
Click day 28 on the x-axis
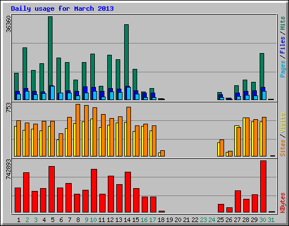tap(246, 220)
